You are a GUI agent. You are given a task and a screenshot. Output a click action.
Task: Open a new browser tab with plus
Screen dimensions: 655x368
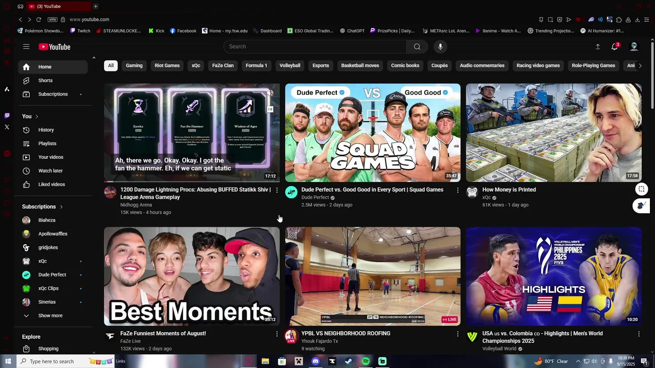coord(95,6)
